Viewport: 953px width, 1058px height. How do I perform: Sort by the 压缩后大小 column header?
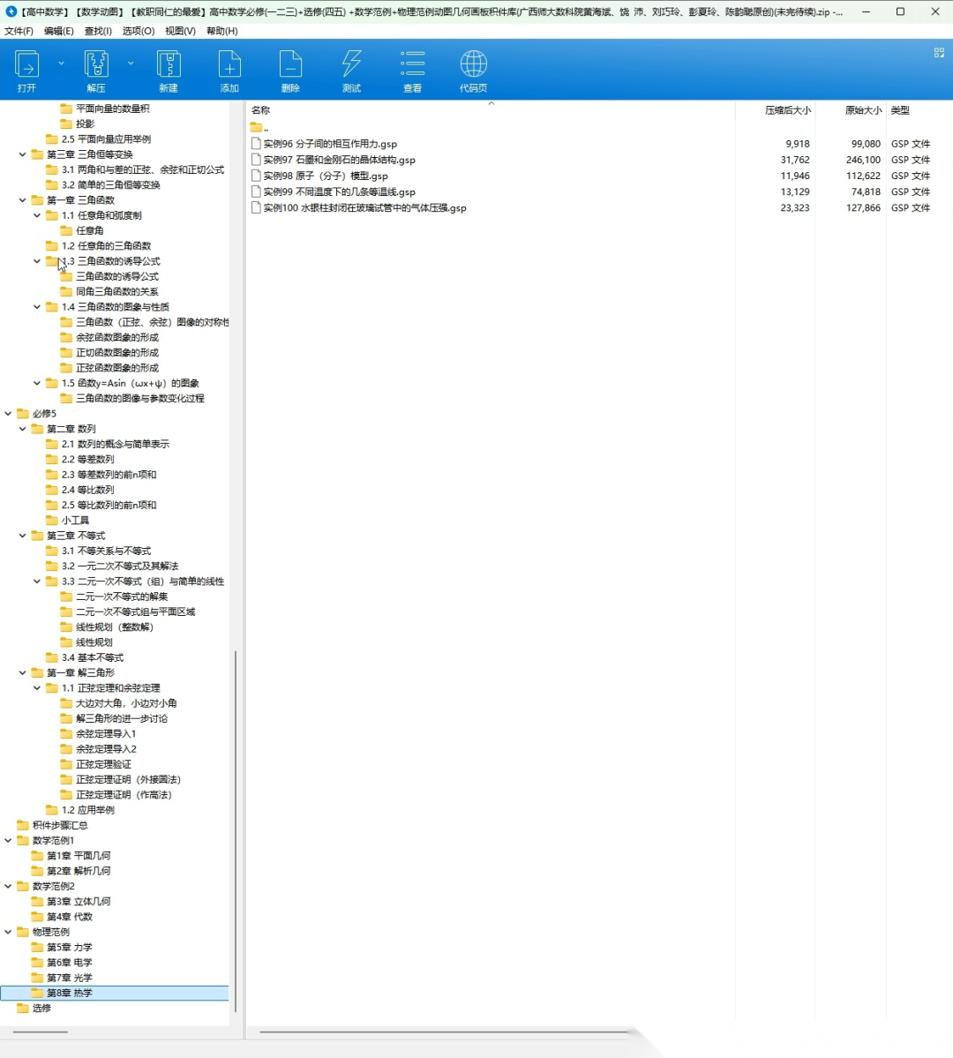click(x=787, y=110)
